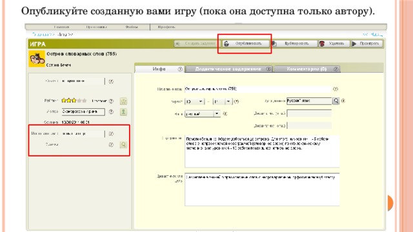Click help icon beside game name field
The height and width of the screenshot is (232, 413).
click(336, 89)
